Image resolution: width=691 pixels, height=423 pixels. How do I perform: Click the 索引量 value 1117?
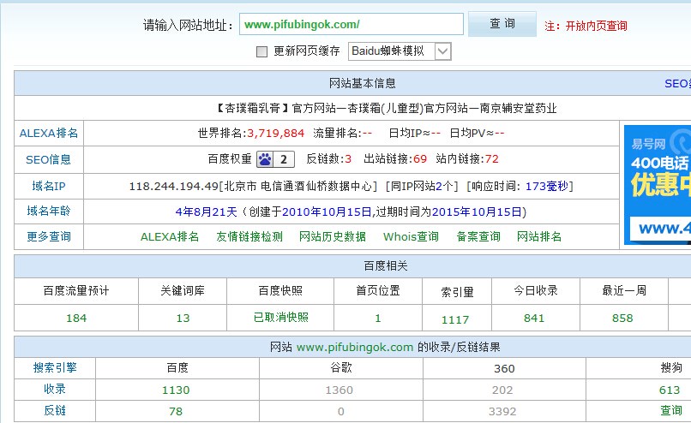click(455, 319)
